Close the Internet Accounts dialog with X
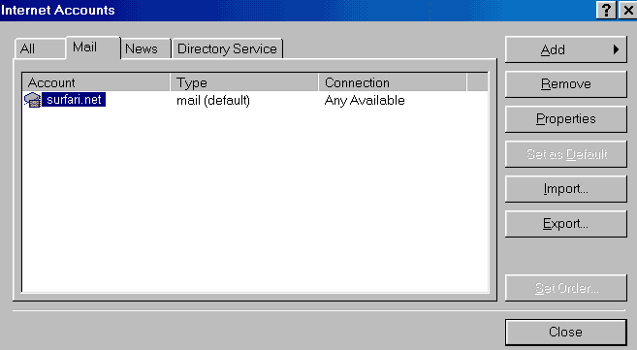The image size is (637, 350). 627,10
